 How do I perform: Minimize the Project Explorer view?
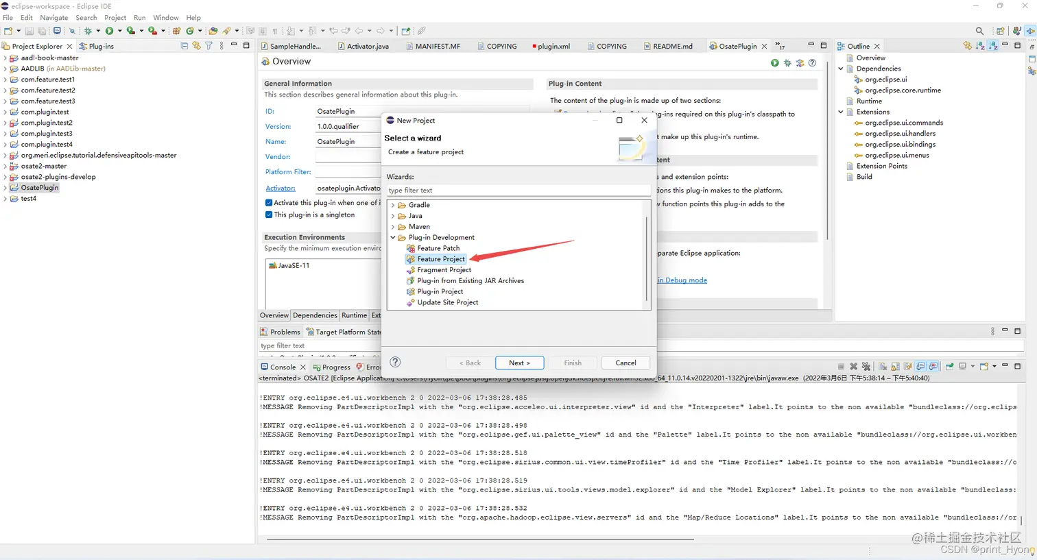coord(234,45)
